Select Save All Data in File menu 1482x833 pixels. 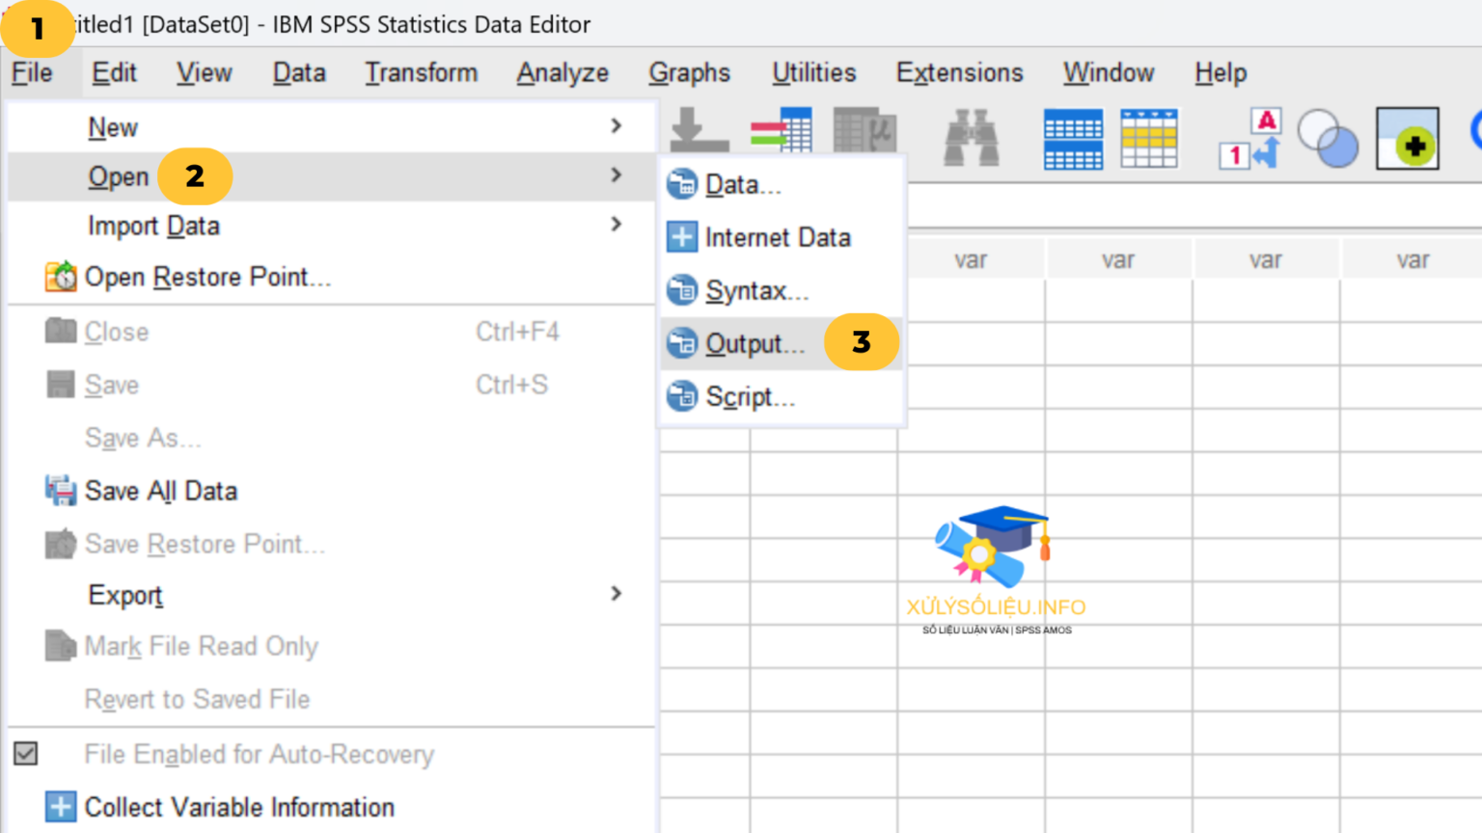click(x=331, y=491)
